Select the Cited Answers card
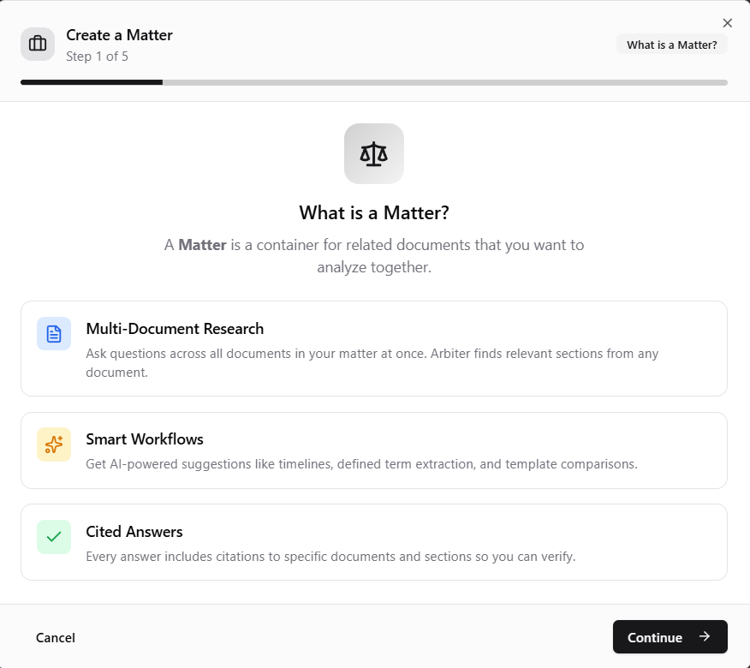 pos(374,541)
